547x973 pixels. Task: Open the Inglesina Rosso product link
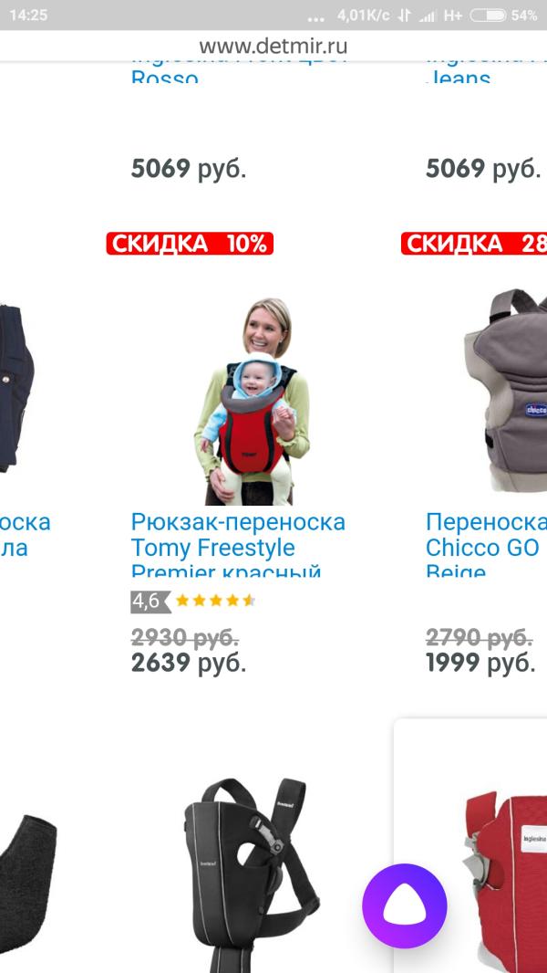pos(165,74)
